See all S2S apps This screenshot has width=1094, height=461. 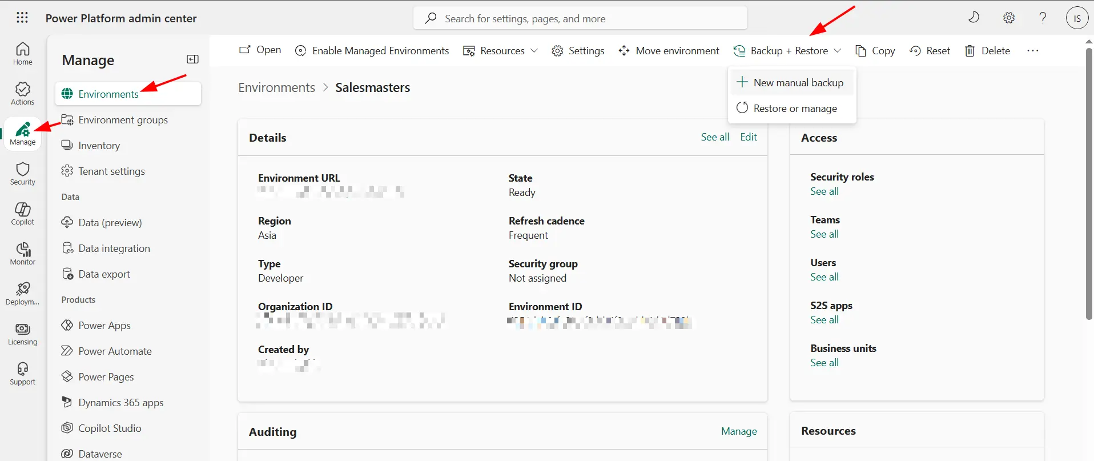[x=824, y=320]
